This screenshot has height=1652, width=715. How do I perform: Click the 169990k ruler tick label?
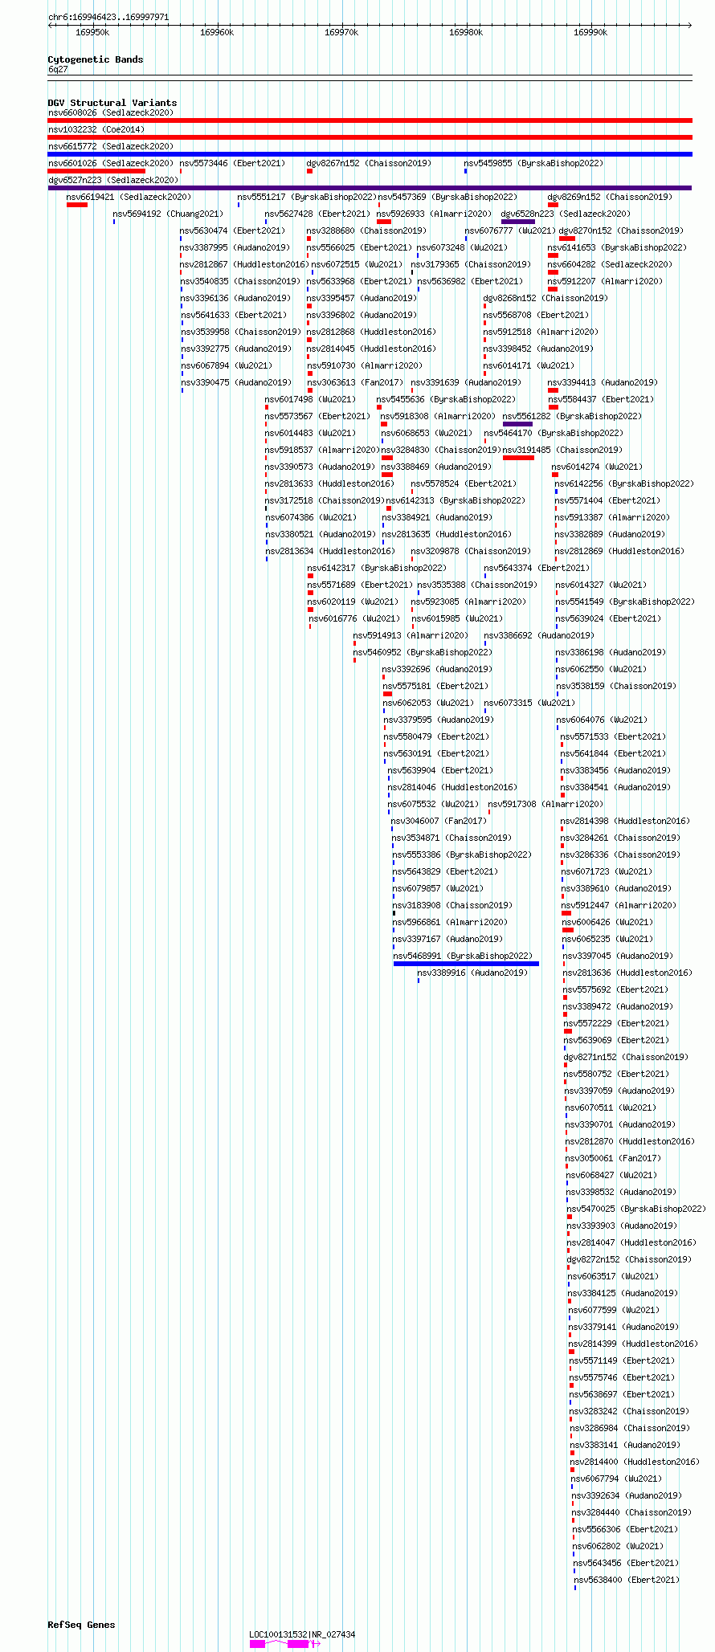[590, 32]
